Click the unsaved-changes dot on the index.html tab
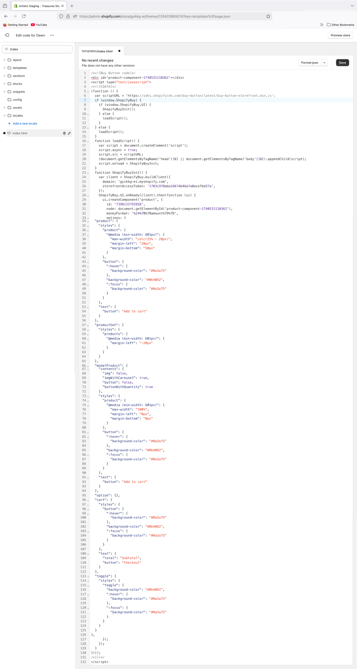357x669 pixels. pos(119,51)
